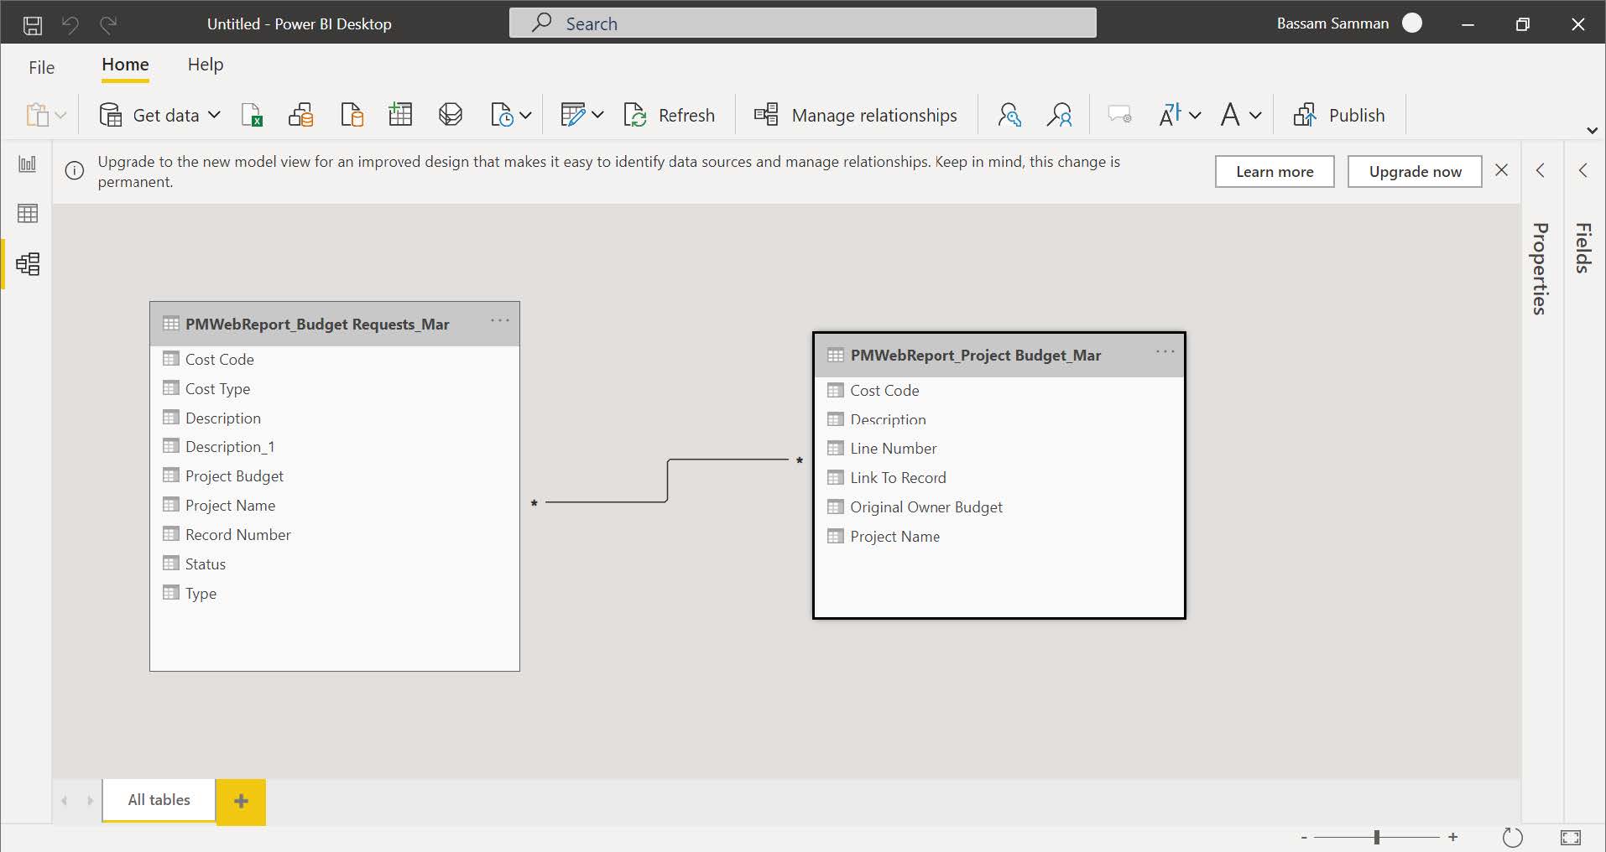This screenshot has height=852, width=1606.
Task: Click the Recent sources icon
Action: (502, 115)
